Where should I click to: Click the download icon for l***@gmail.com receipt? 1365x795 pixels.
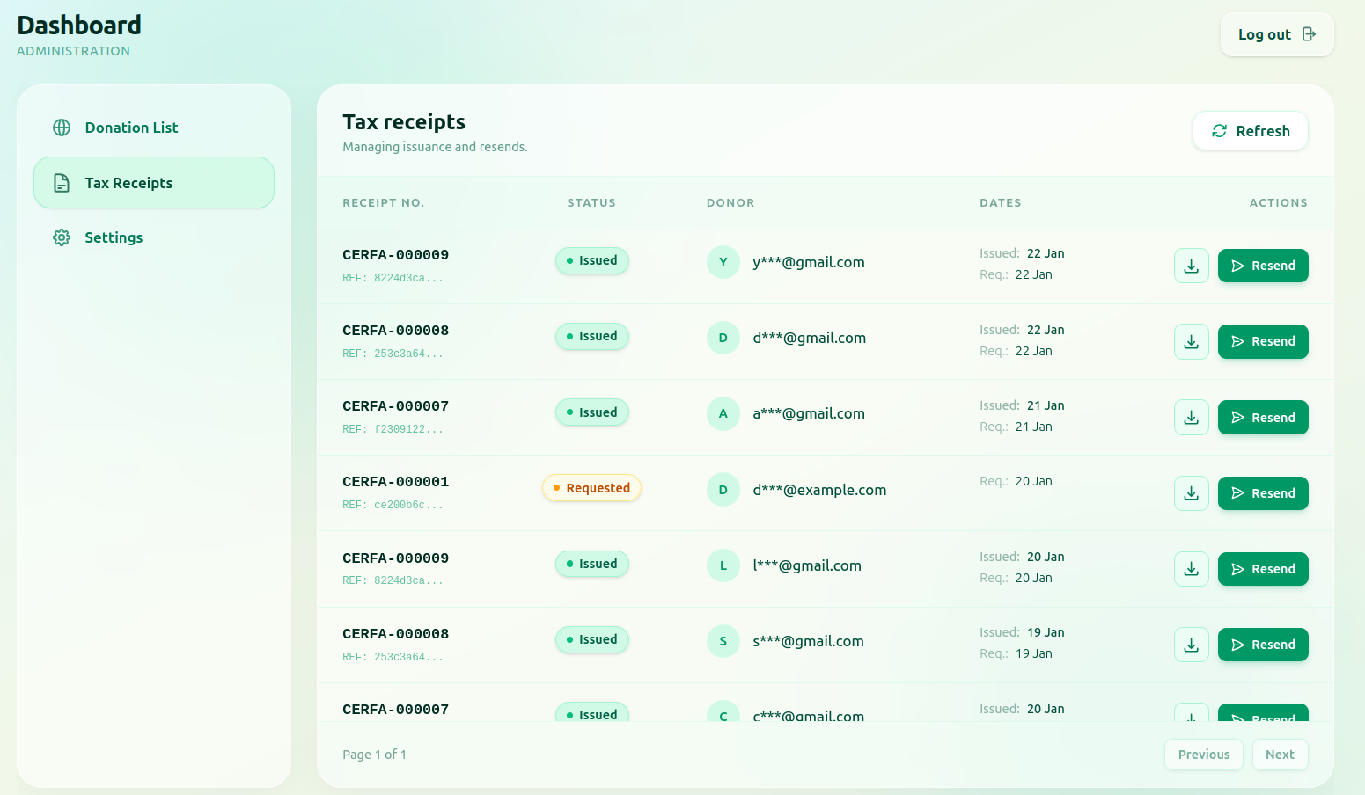tap(1191, 569)
